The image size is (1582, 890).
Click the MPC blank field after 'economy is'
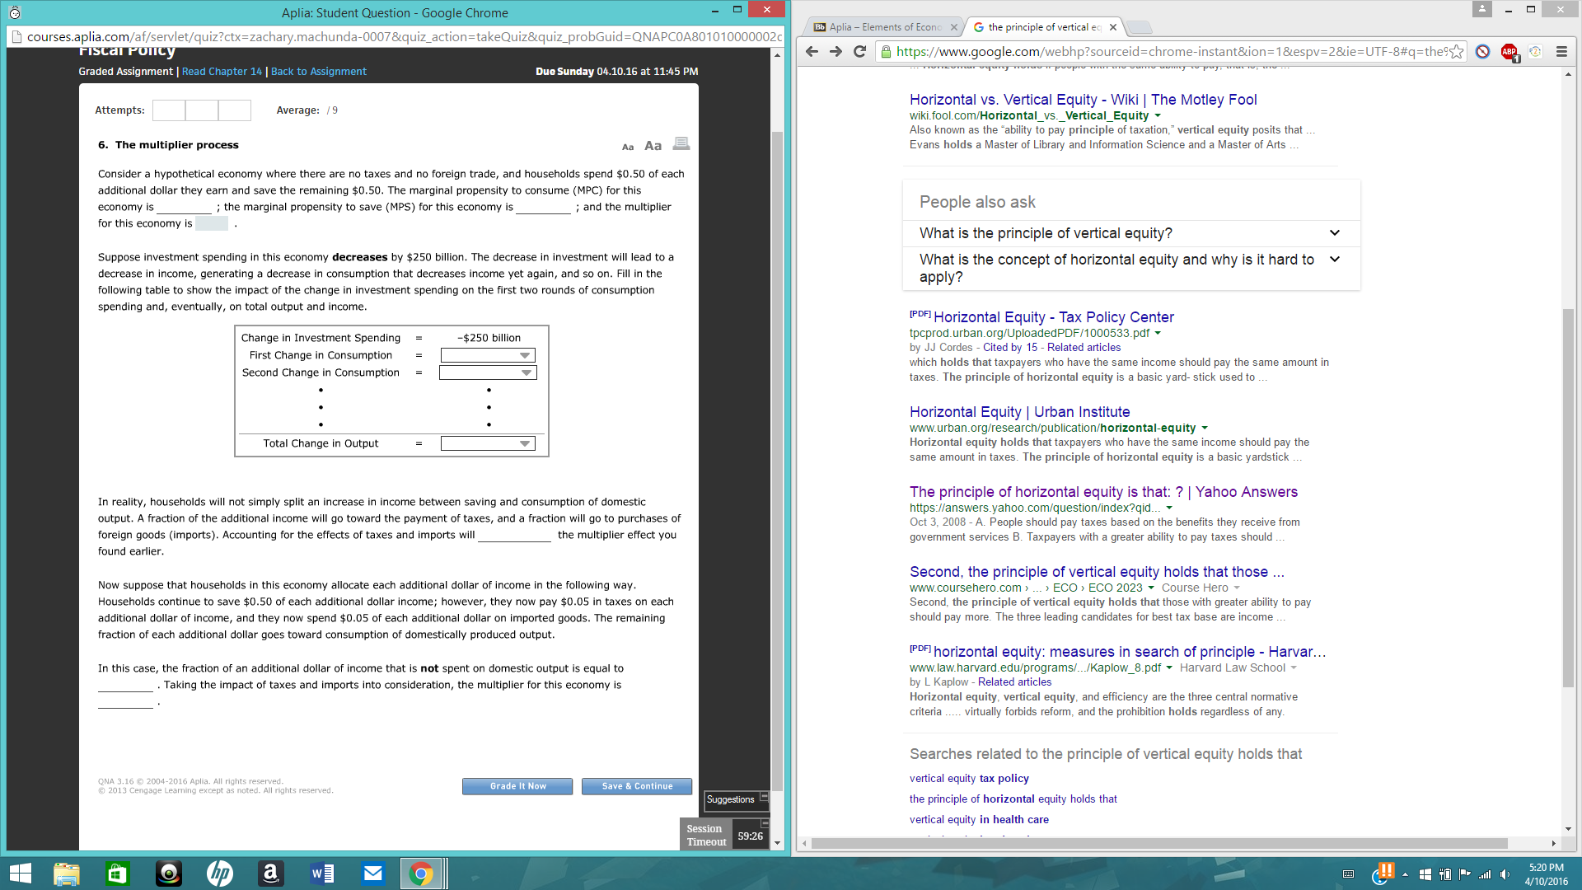click(x=185, y=208)
